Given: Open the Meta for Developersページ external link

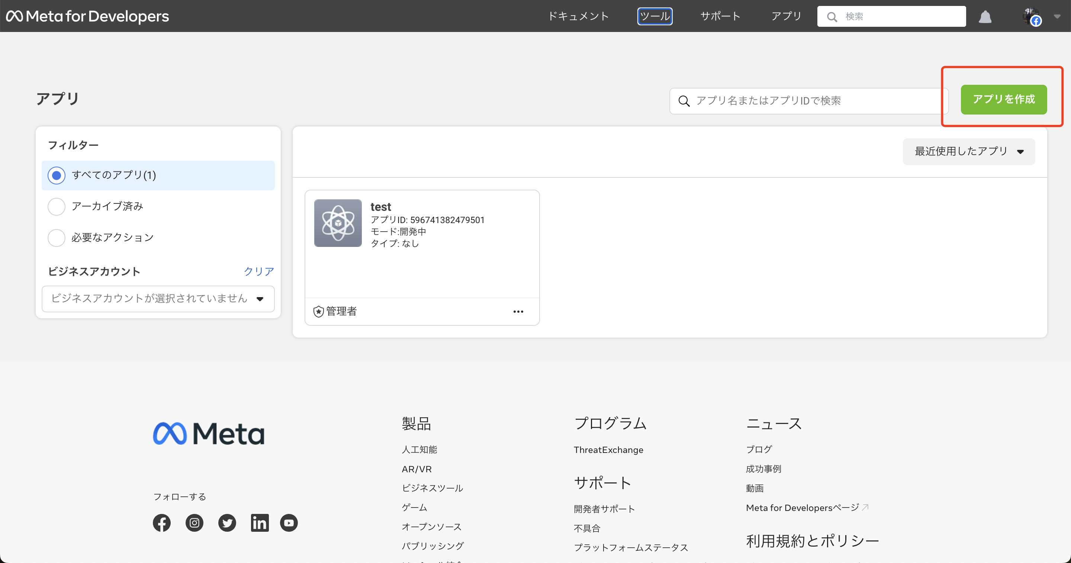Looking at the screenshot, I should pos(807,508).
